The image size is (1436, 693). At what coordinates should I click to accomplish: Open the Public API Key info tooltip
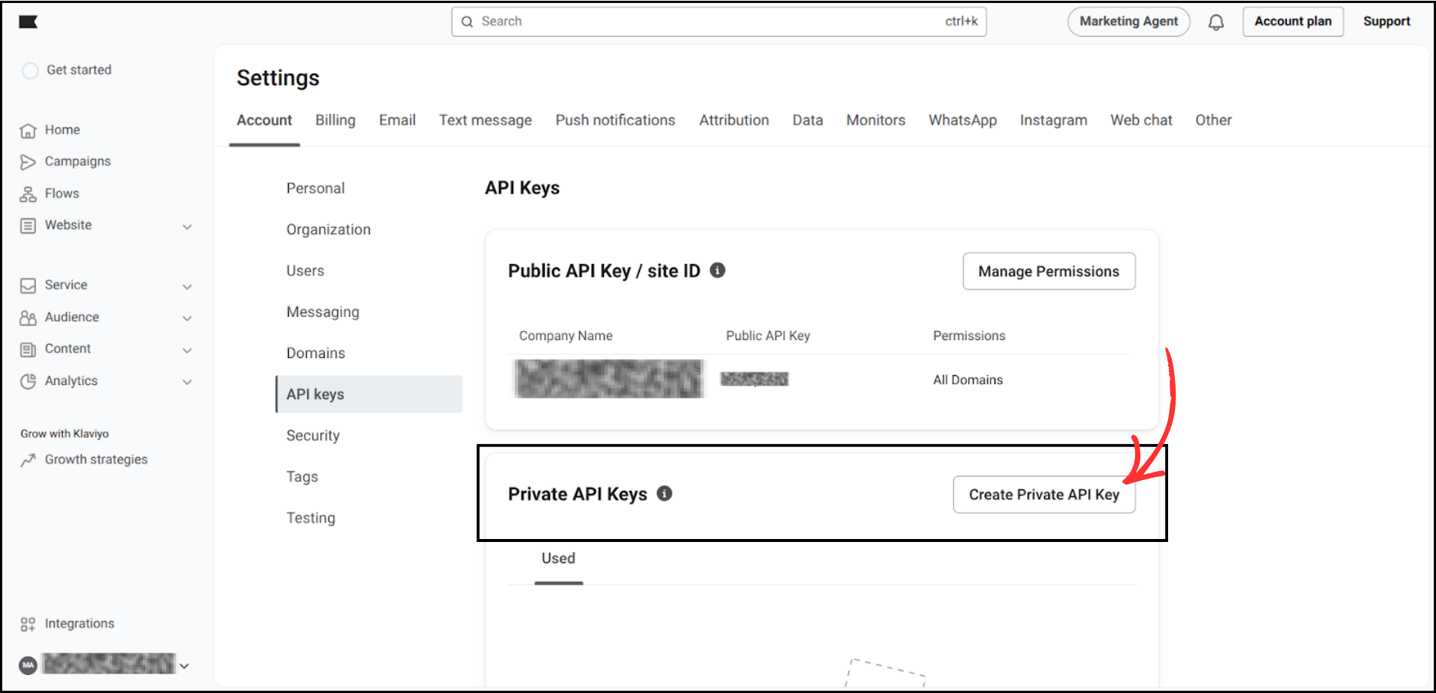[x=718, y=270]
